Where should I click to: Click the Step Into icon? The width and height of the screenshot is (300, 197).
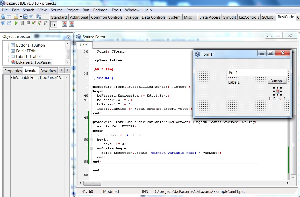pyautogui.click(x=34, y=23)
